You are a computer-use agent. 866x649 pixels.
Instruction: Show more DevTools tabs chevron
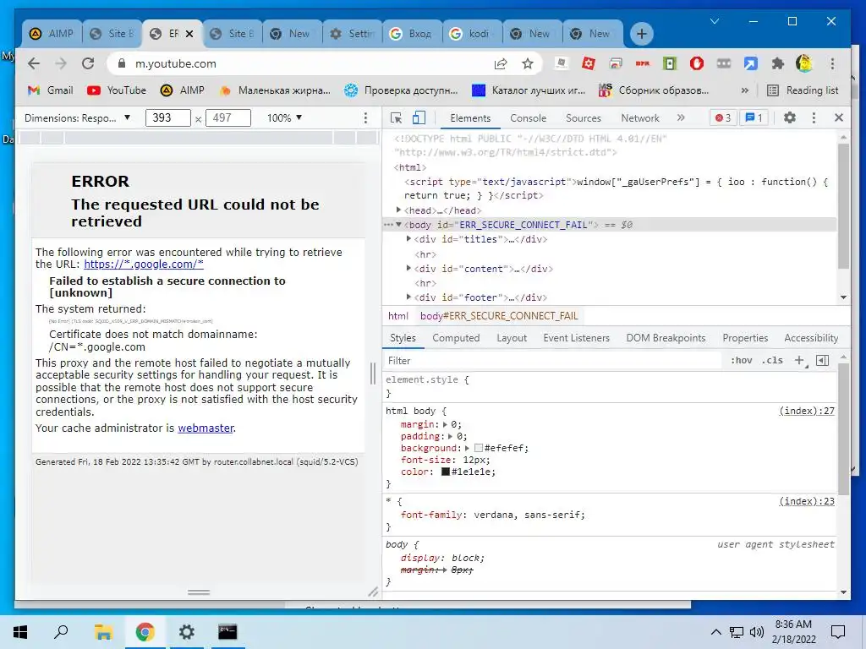click(x=681, y=117)
